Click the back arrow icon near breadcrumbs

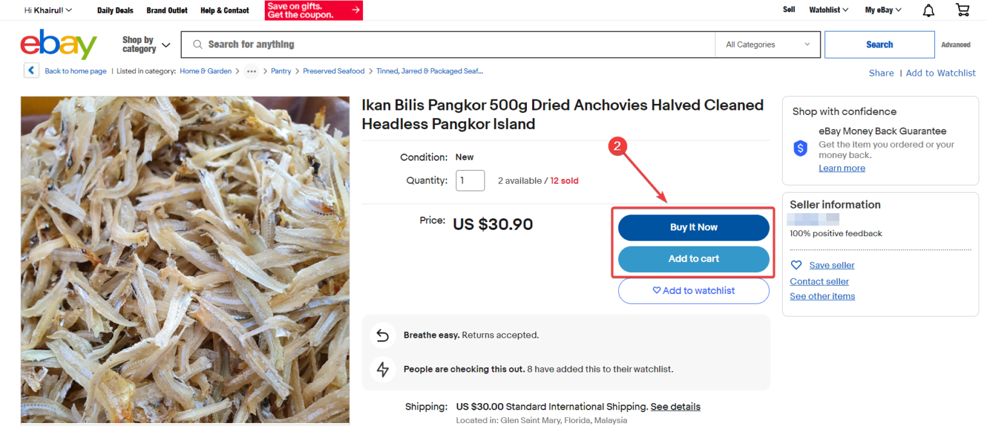coord(31,71)
